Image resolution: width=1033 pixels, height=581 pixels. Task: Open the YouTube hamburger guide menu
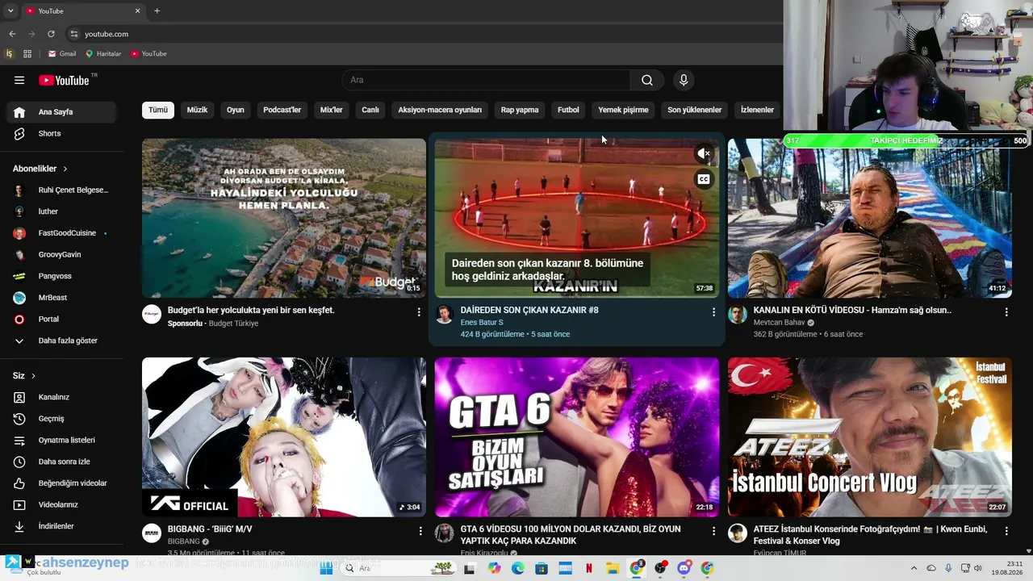point(19,80)
